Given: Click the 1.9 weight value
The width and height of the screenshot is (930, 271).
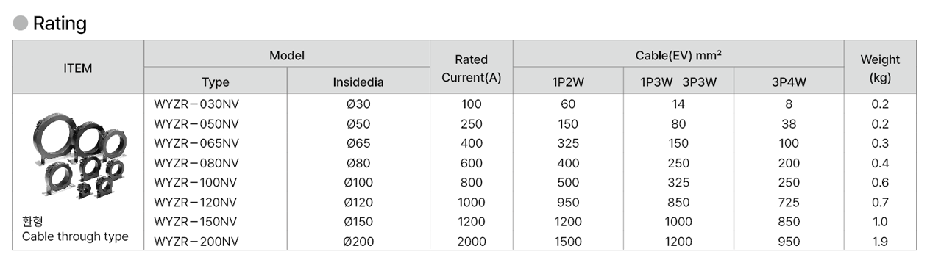Looking at the screenshot, I should 879,241.
